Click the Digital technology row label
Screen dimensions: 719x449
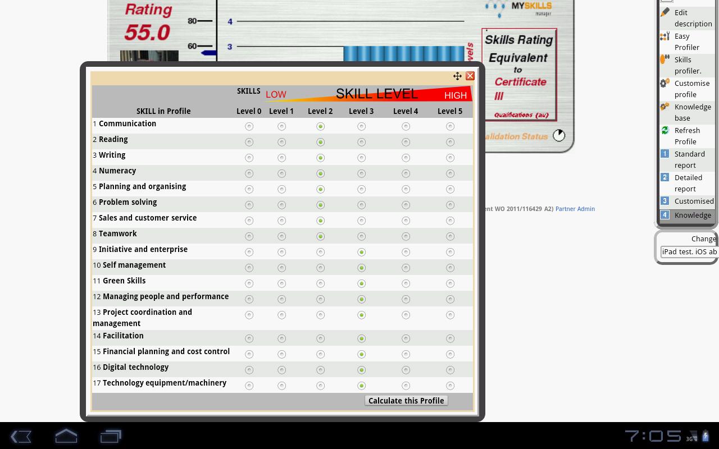[x=135, y=367]
